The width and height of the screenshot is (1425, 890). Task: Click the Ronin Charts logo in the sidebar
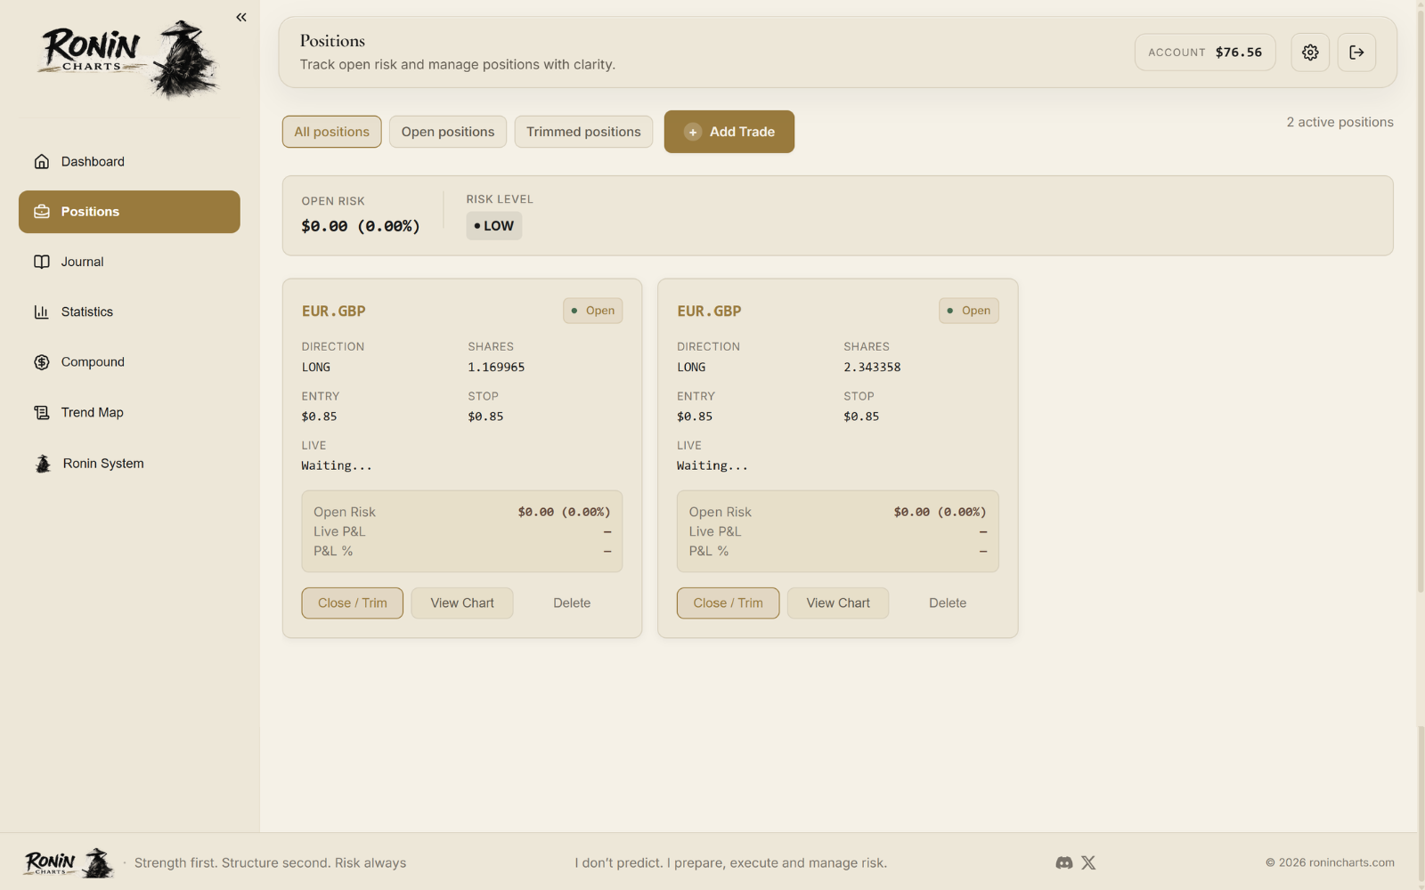tap(130, 59)
